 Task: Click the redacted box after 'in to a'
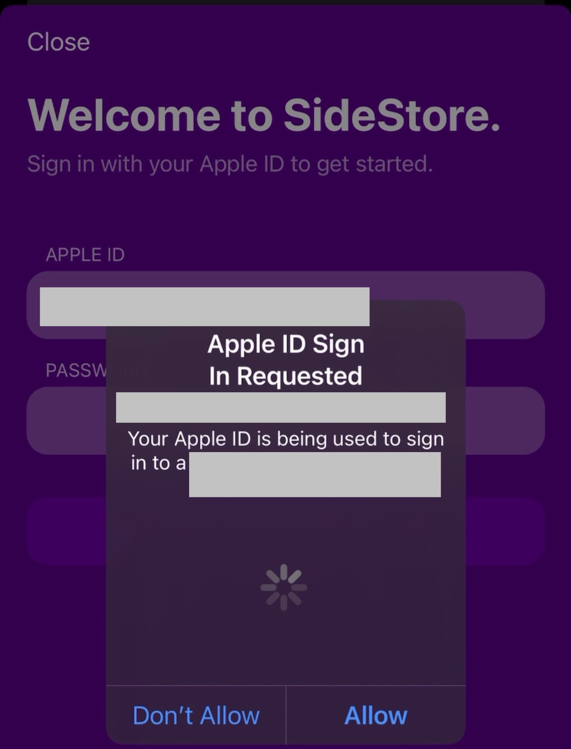pos(315,474)
